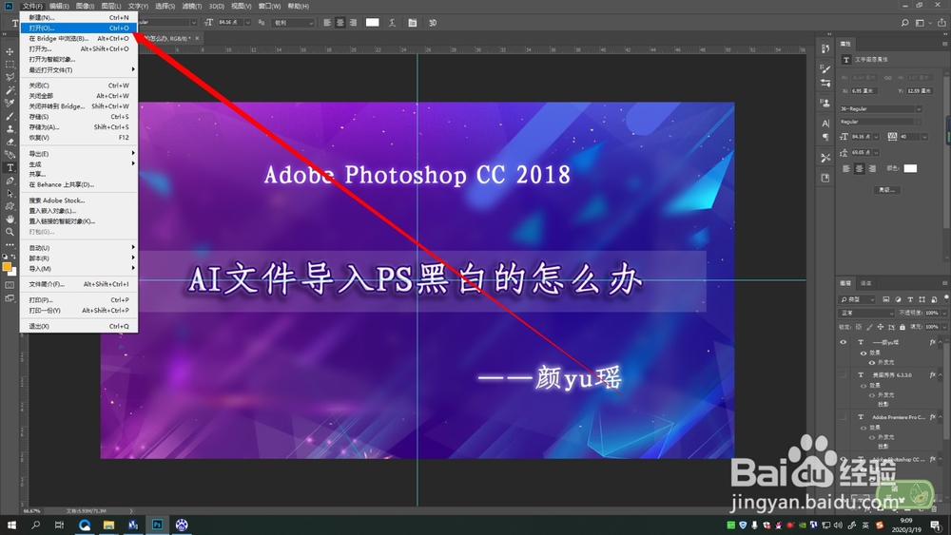Click the 高级 button in Properties
This screenshot has width=951, height=535.
click(x=886, y=190)
